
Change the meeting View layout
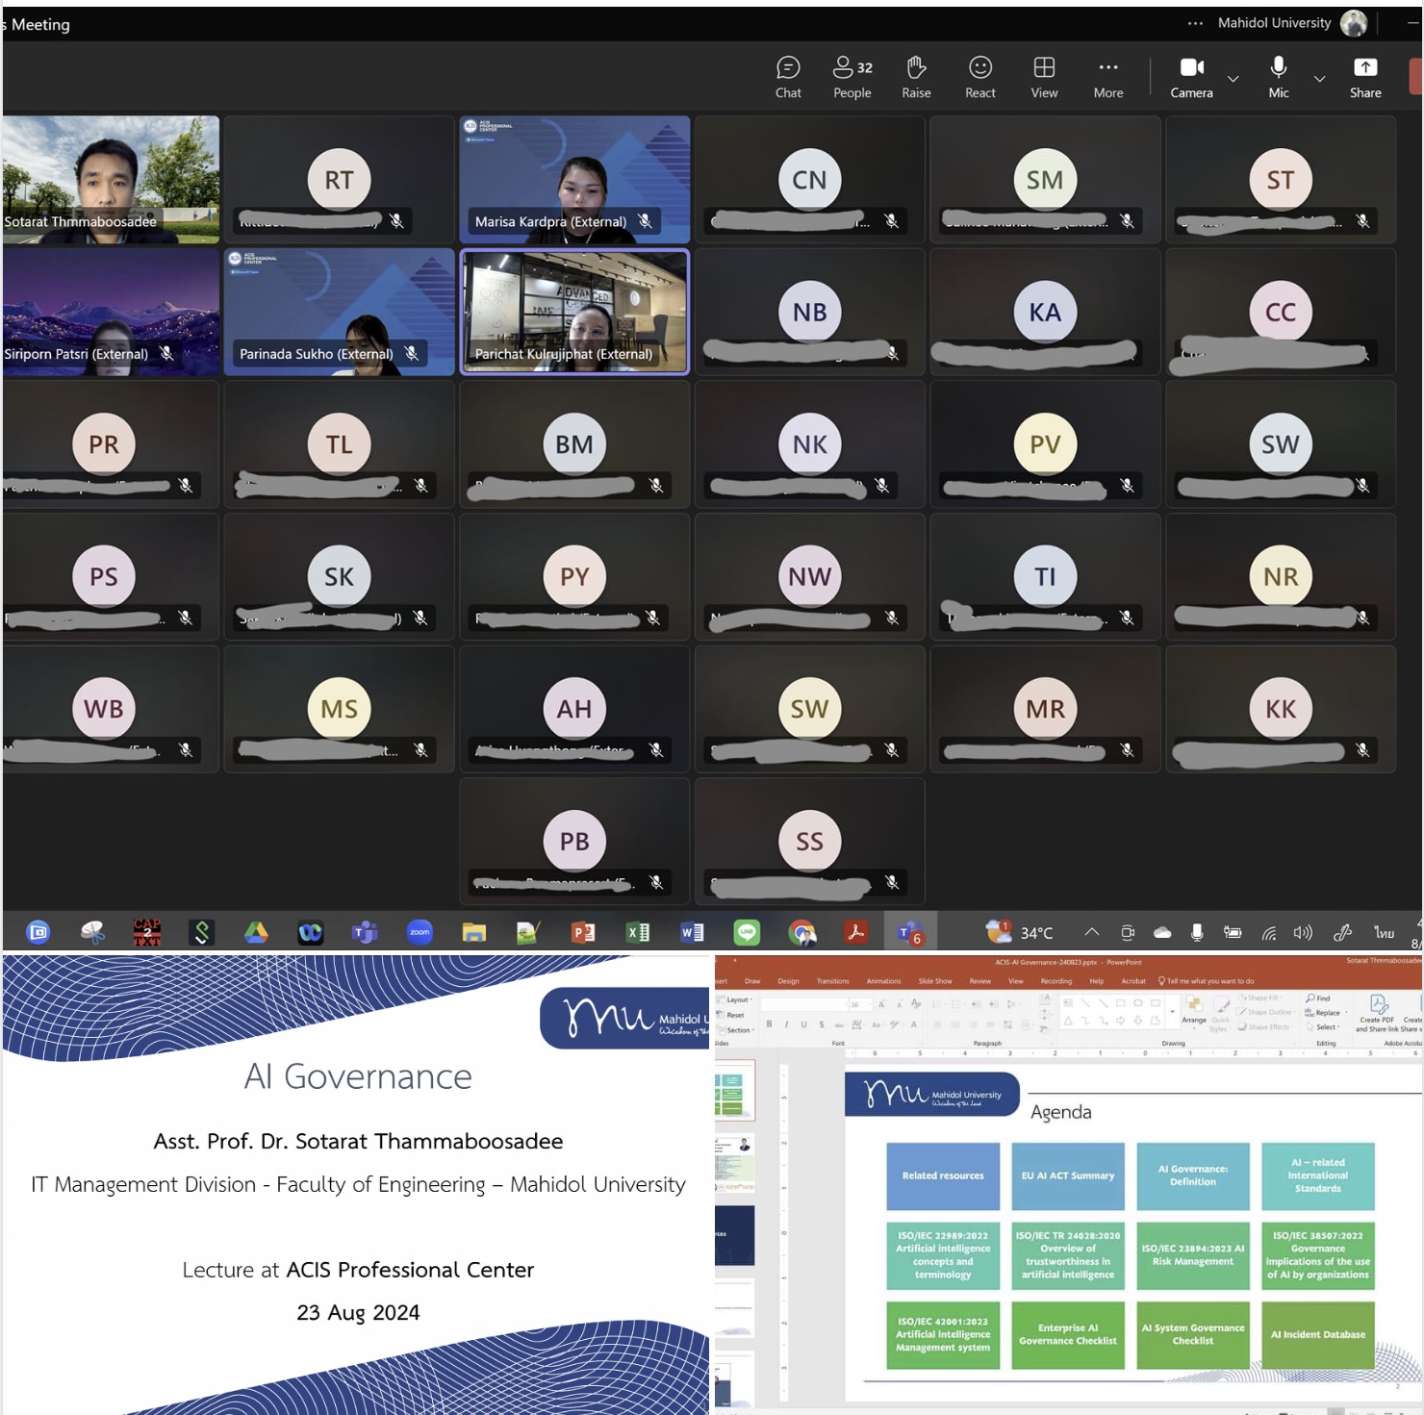point(1044,77)
